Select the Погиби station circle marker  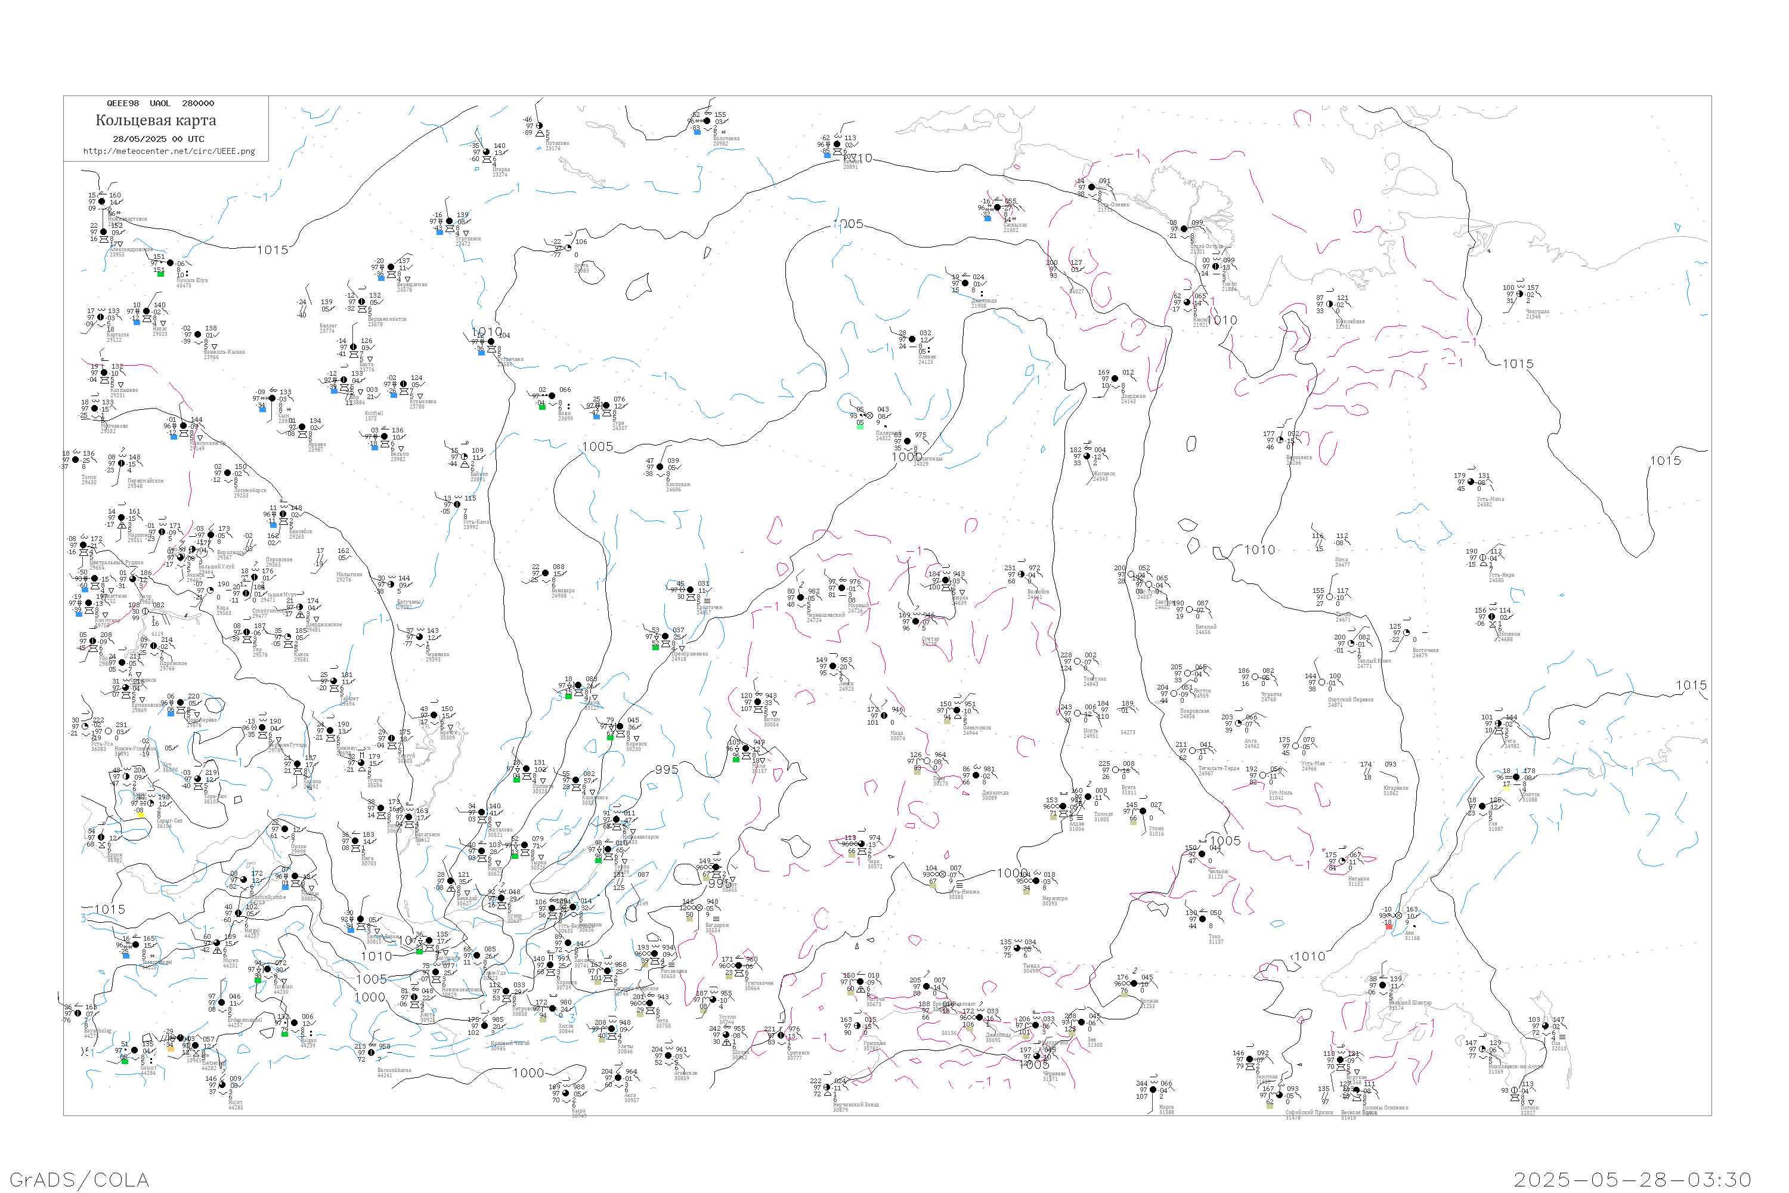pyautogui.click(x=1515, y=1090)
